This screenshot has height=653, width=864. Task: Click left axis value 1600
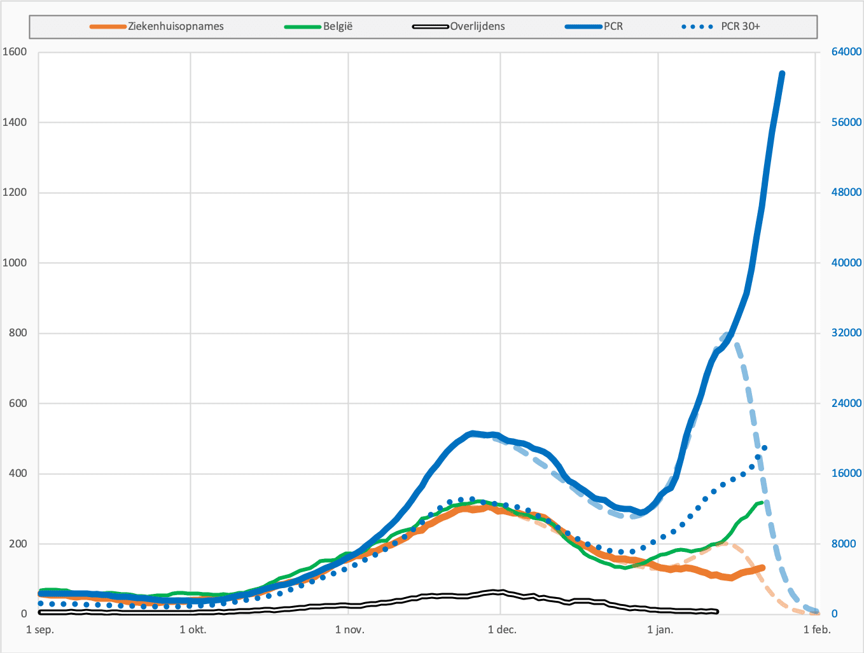pyautogui.click(x=15, y=52)
